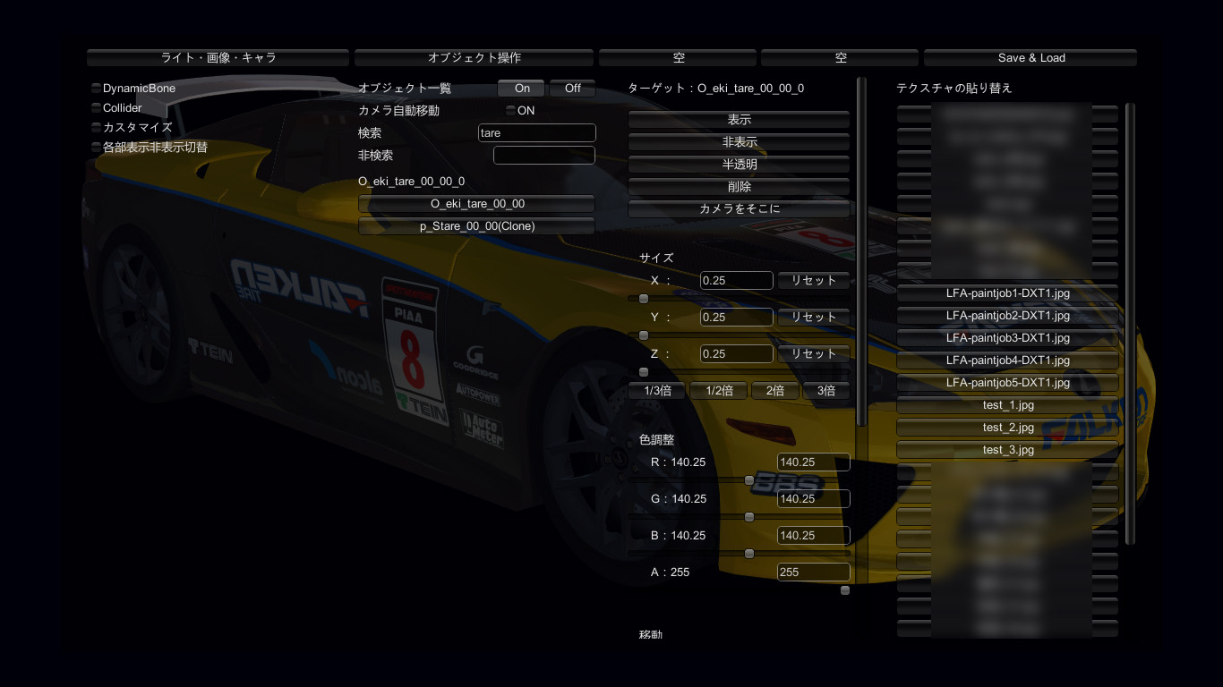Click the B color value field
The height and width of the screenshot is (687, 1223).
pyautogui.click(x=813, y=536)
